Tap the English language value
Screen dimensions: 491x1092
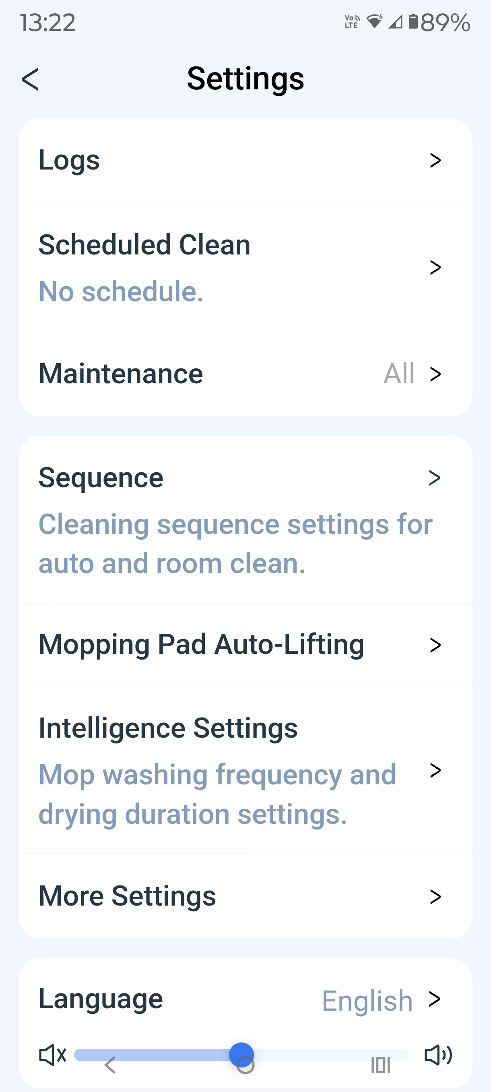367,1001
